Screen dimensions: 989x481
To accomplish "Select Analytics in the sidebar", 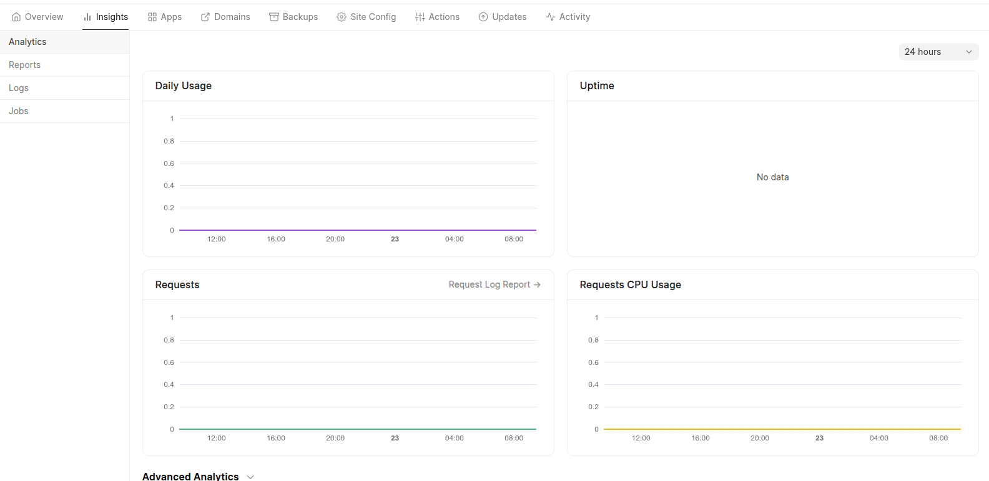I will click(65, 42).
